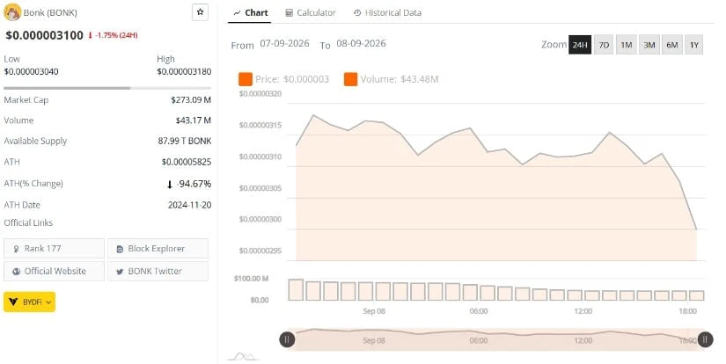Image resolution: width=726 pixels, height=364 pixels.
Task: Open the Block Explorer link
Action: 158,248
